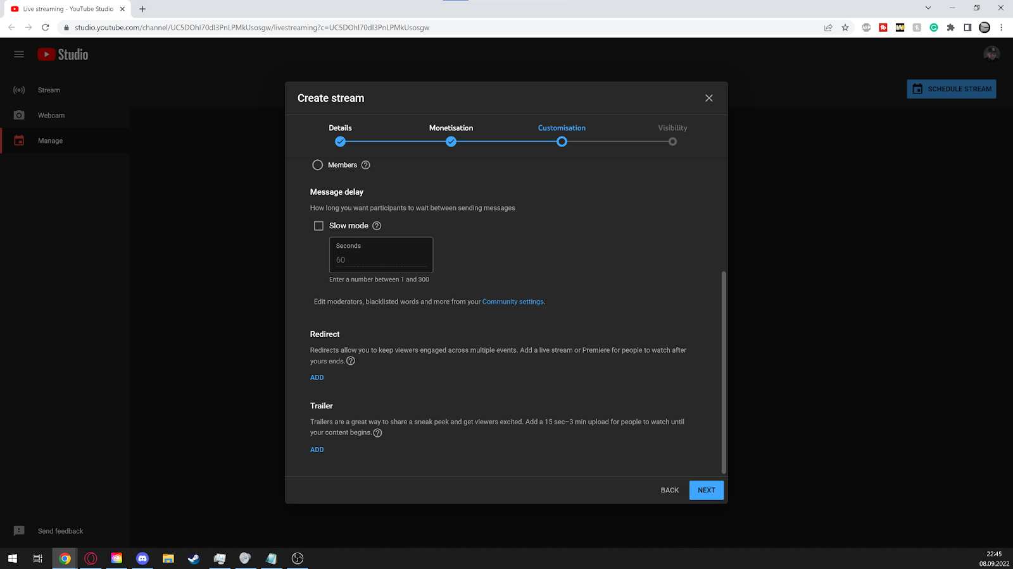Open the Redirect help icon
1013x569 pixels.
351,361
